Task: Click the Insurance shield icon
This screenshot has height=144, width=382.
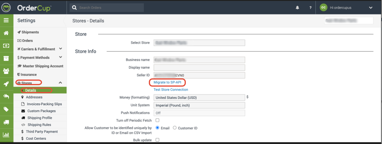Action: [x=19, y=75]
